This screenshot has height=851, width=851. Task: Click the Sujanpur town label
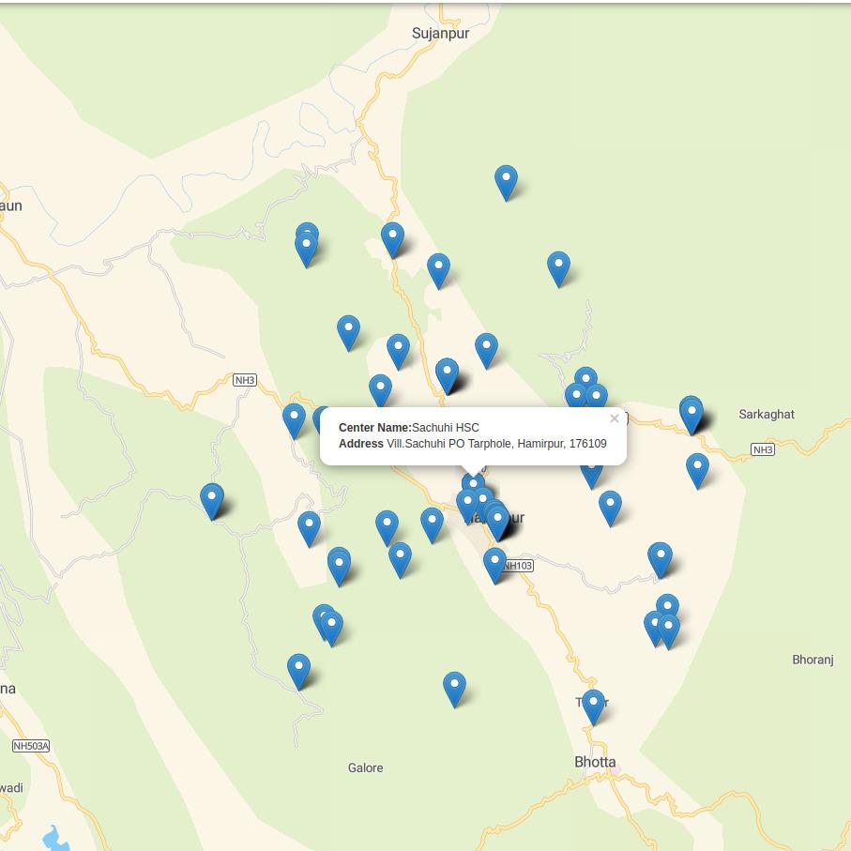[440, 34]
